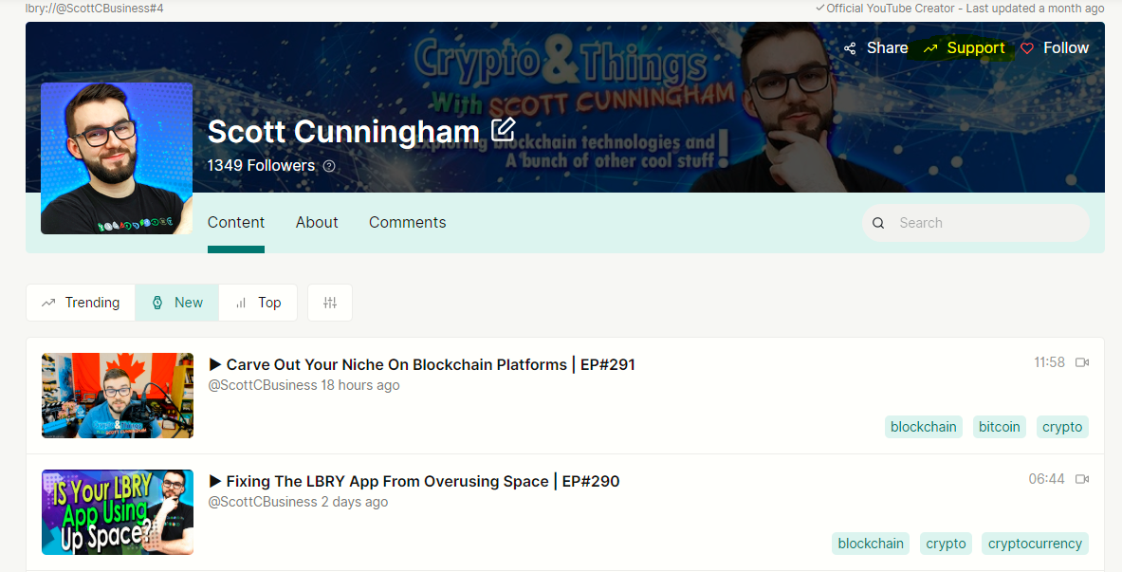This screenshot has width=1122, height=572.
Task: Click @ScottCBusiness under the EP#291 video
Action: coord(262,385)
